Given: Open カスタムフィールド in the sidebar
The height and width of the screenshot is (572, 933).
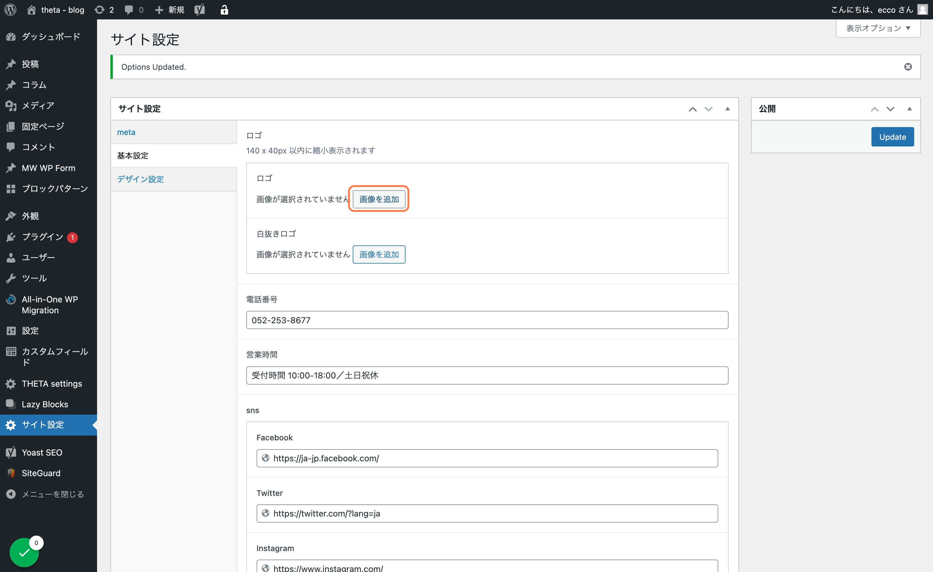Looking at the screenshot, I should pos(49,357).
